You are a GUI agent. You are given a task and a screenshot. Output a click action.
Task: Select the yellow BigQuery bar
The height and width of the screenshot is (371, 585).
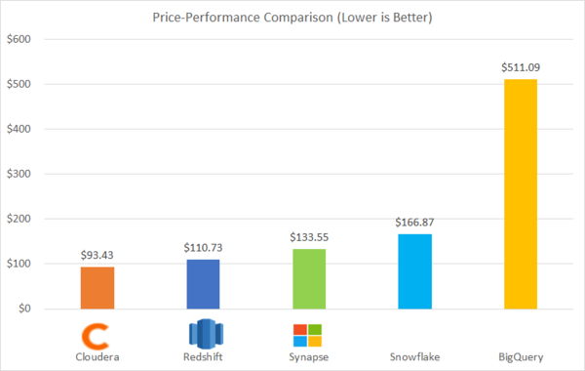click(521, 194)
